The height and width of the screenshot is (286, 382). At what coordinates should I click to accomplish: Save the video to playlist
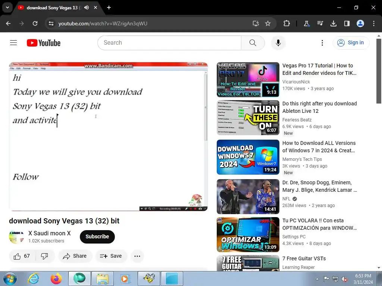[x=111, y=256]
